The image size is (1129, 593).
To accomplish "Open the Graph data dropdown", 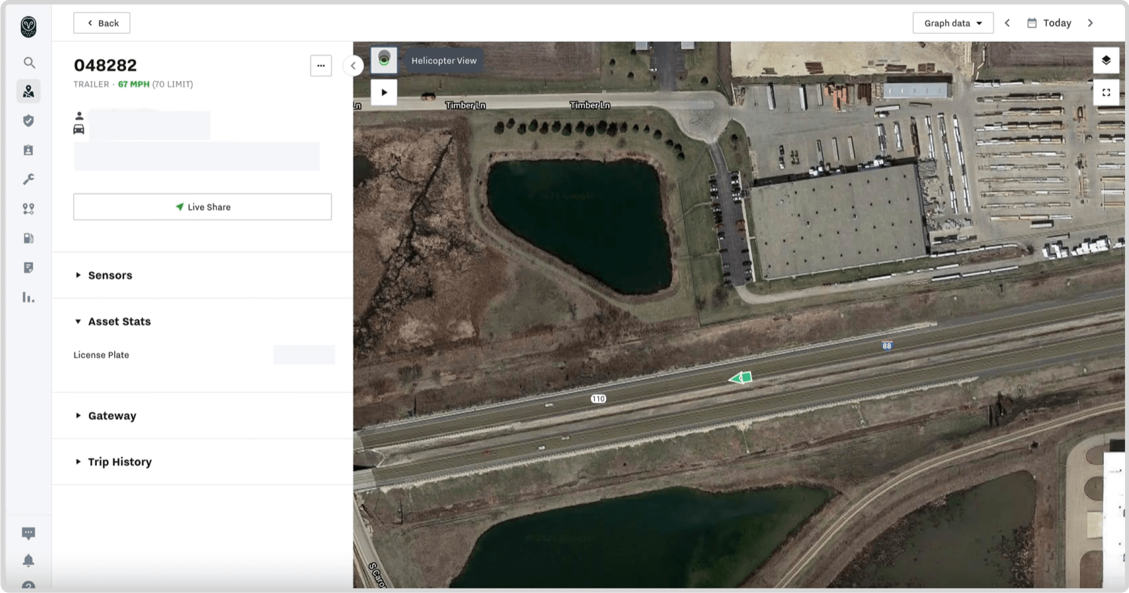I will coord(953,23).
